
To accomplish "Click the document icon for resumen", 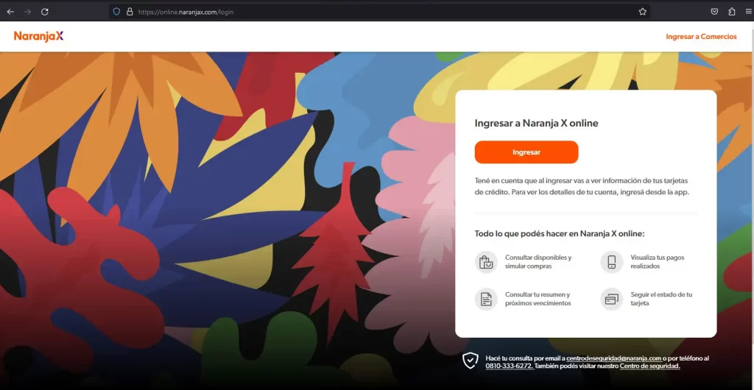I will (x=486, y=299).
